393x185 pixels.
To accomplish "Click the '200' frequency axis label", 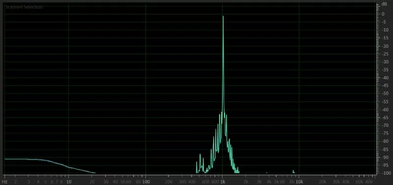I will point(168,182).
